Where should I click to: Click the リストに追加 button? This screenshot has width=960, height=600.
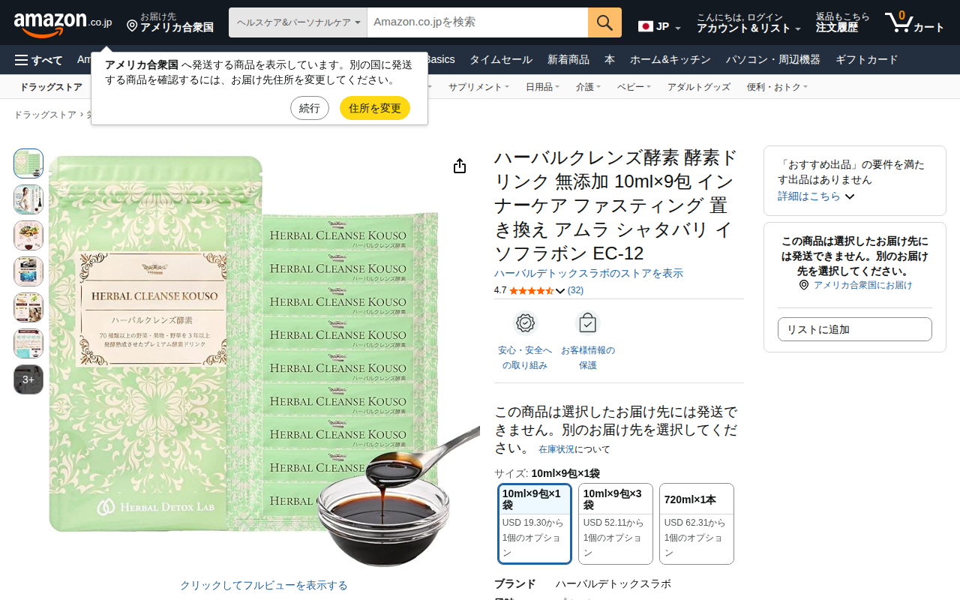[855, 329]
